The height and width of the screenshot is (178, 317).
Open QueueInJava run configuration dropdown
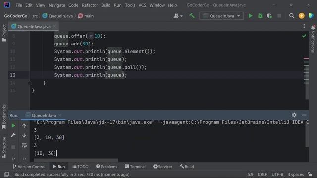(x=221, y=16)
